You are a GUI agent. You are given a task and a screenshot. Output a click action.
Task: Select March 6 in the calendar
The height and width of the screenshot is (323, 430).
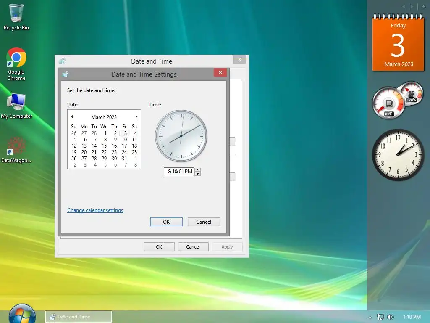click(x=85, y=140)
